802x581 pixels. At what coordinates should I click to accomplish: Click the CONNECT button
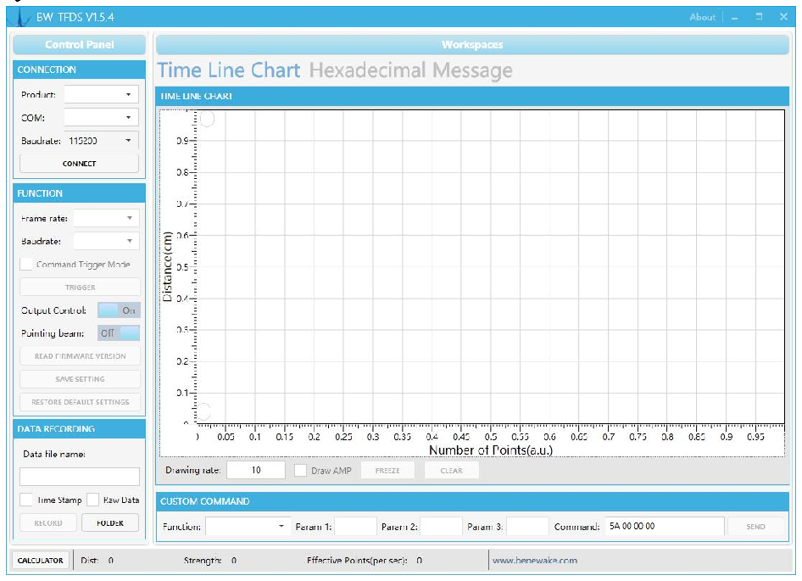coord(80,164)
